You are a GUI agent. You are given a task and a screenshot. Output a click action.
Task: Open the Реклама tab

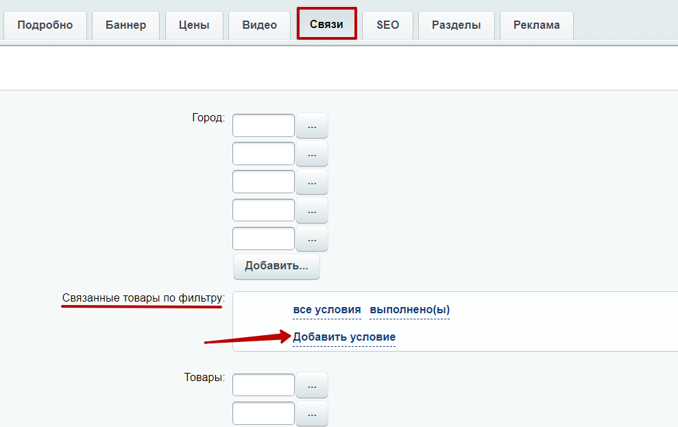point(537,25)
